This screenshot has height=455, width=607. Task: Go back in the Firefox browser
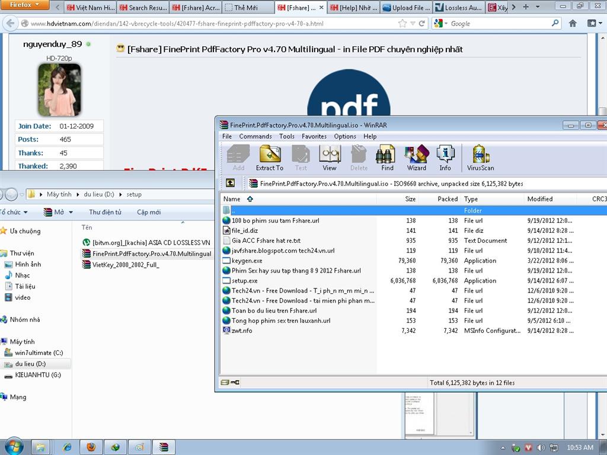10,23
